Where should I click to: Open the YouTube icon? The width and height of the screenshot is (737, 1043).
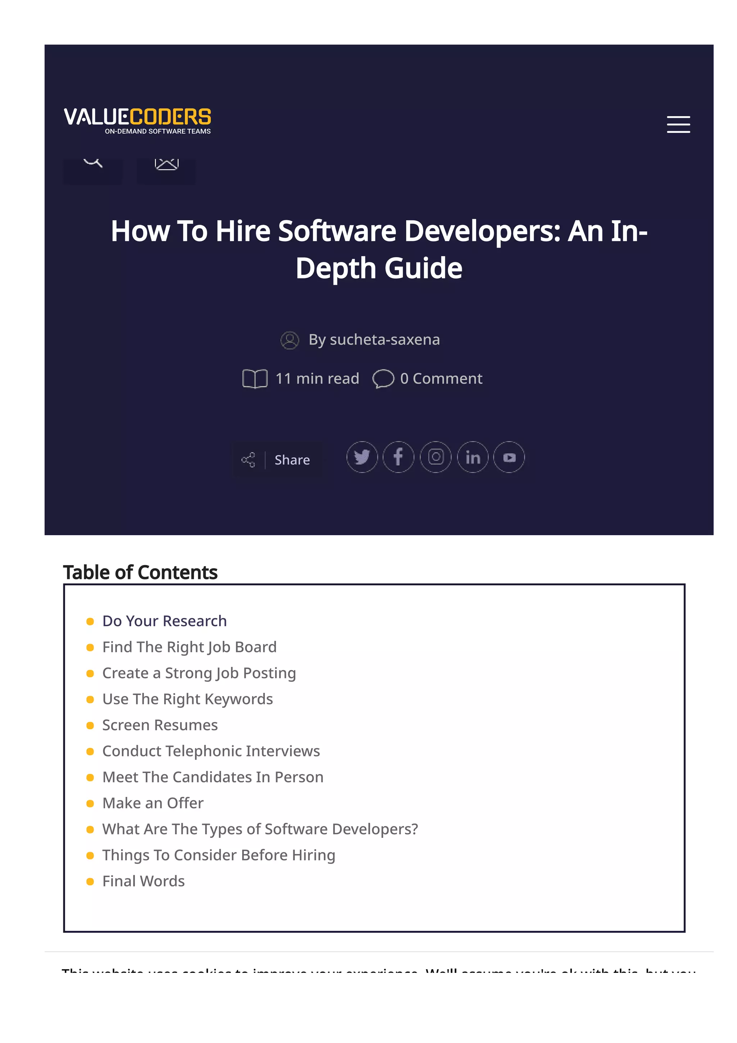click(509, 457)
